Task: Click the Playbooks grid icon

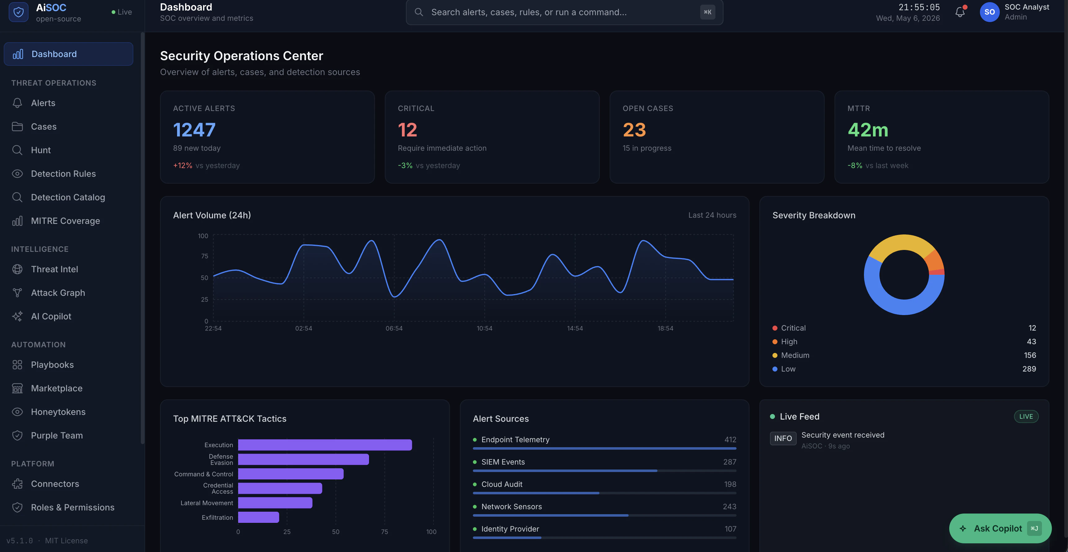Action: (17, 365)
